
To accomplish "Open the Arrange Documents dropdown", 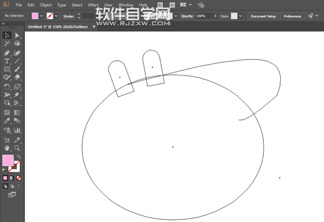I will point(190,4).
